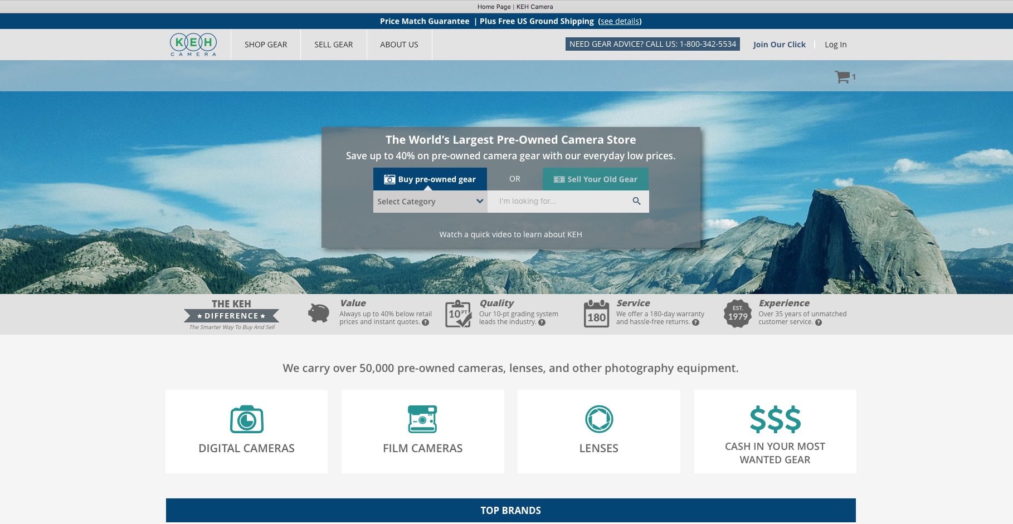Expand the Select Category dropdown
1013x524 pixels.
pos(430,202)
